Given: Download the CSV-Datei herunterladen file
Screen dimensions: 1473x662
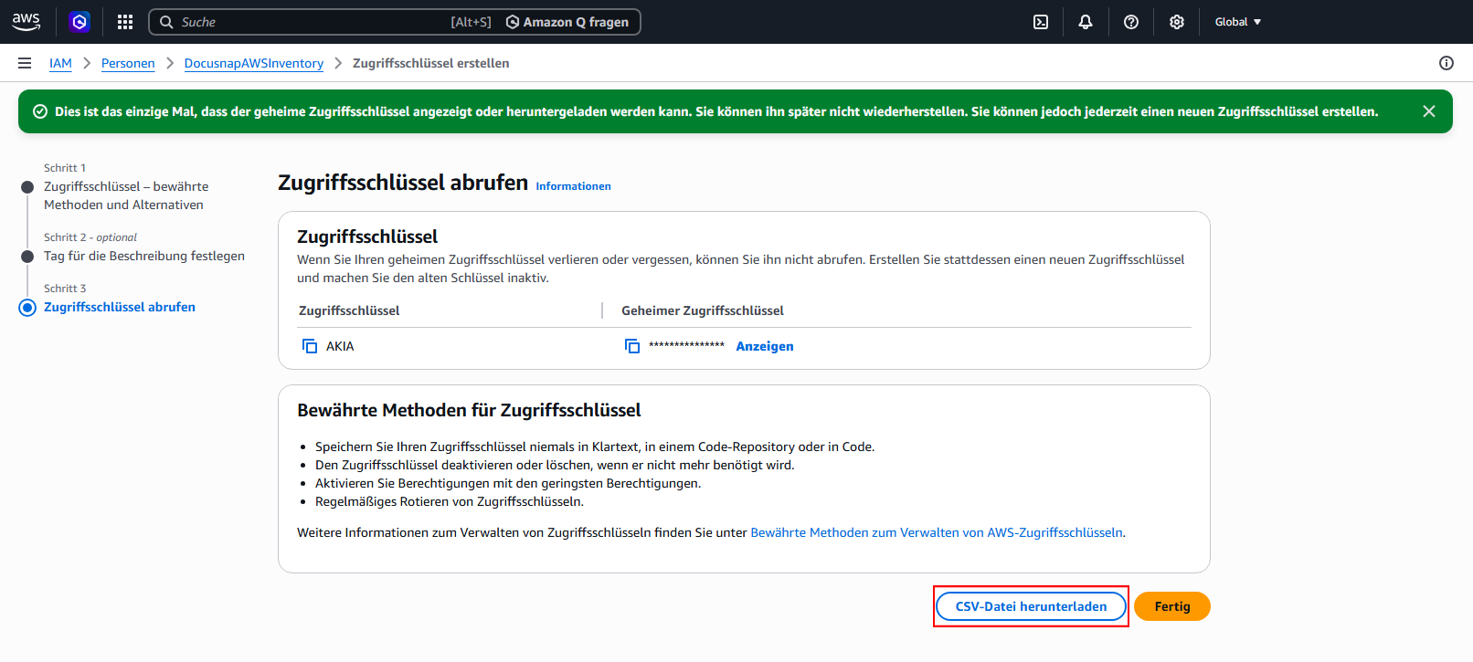Looking at the screenshot, I should point(1031,606).
